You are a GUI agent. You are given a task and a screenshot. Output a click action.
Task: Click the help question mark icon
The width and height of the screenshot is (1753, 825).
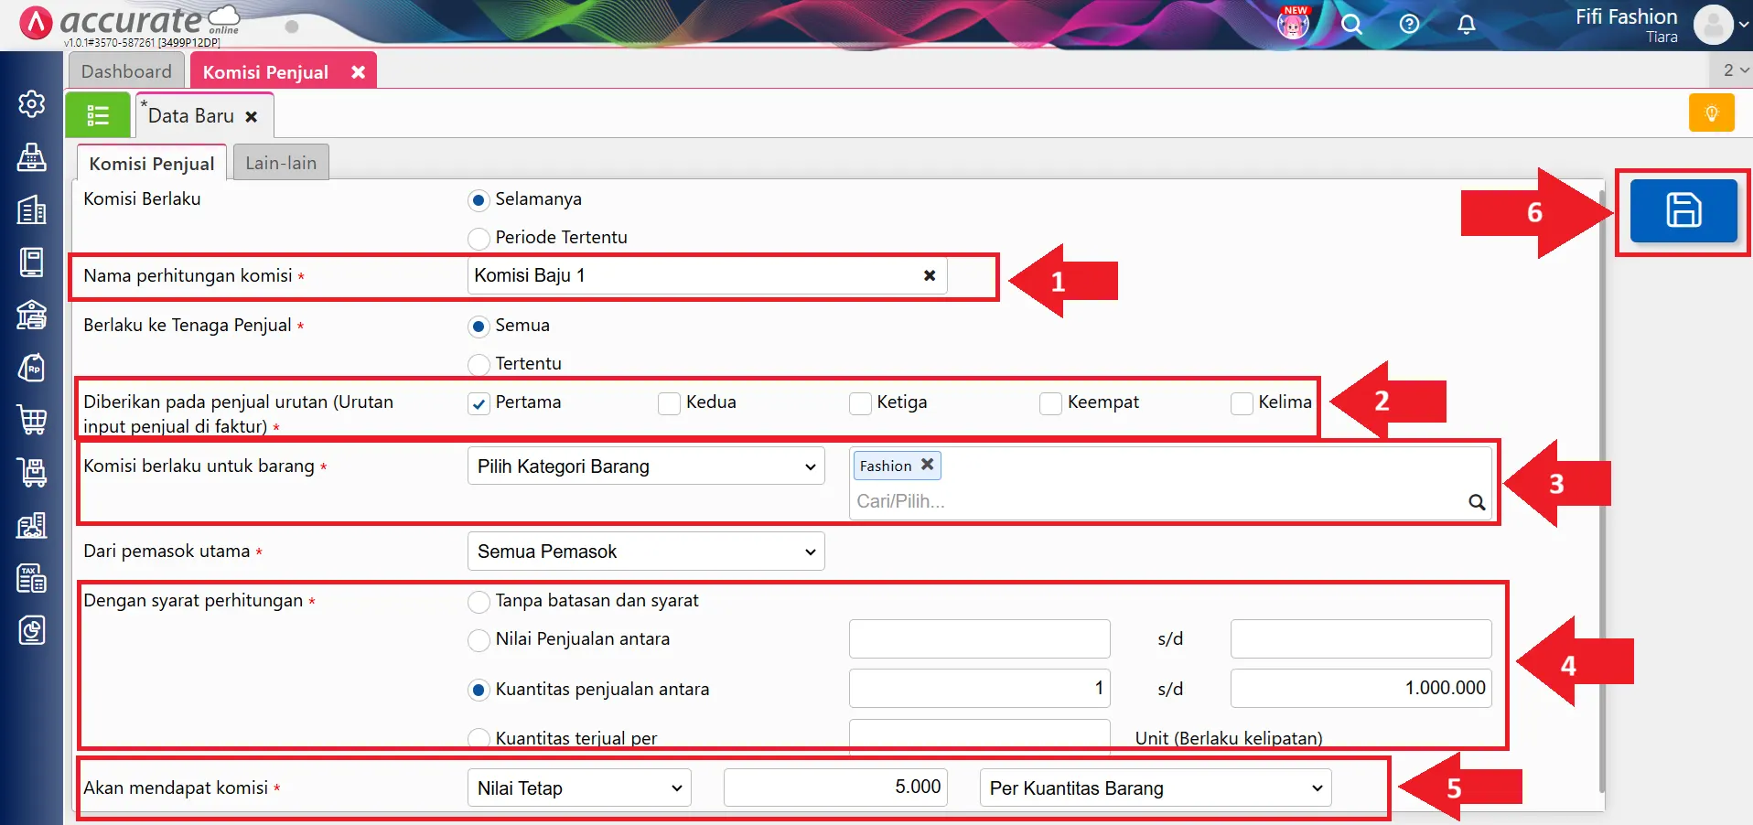(x=1409, y=25)
